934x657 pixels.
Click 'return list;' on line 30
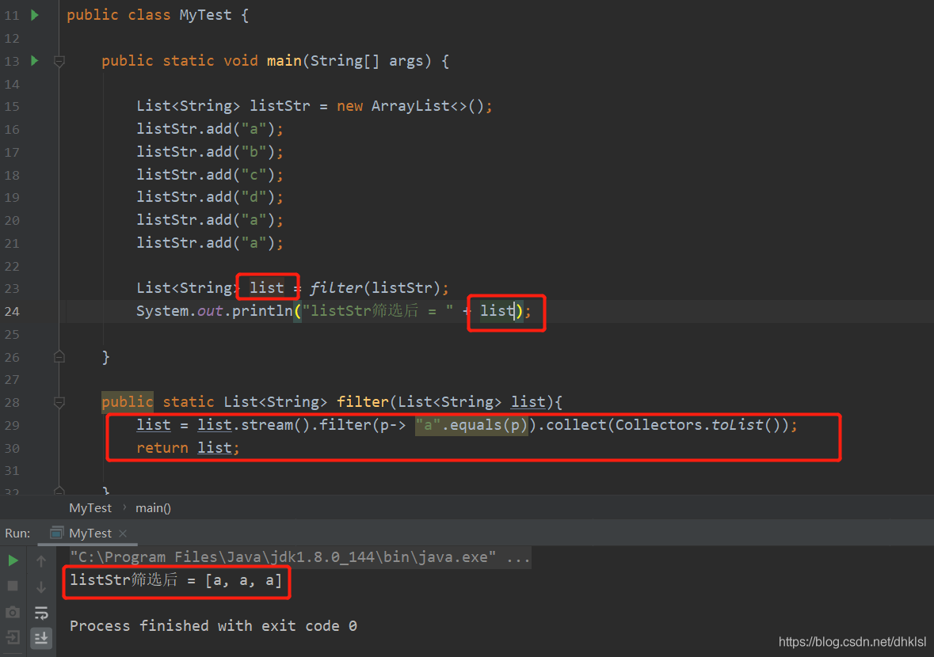(188, 447)
